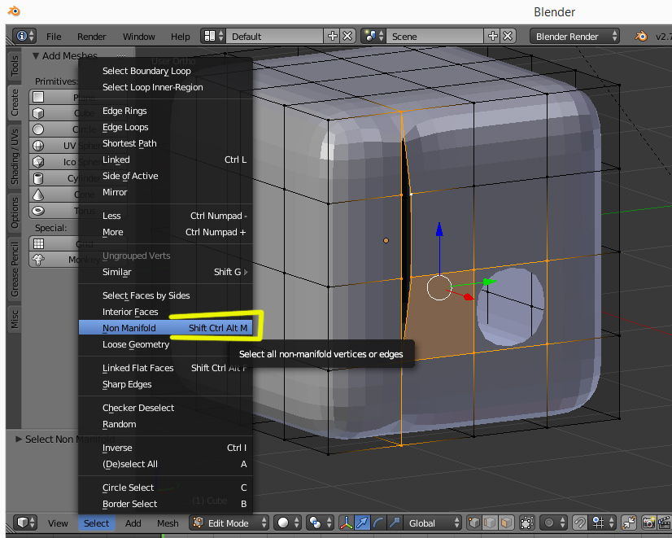Screen dimensions: 672x538
Task: Switch to Grease Pencil tab
Action: pos(15,269)
